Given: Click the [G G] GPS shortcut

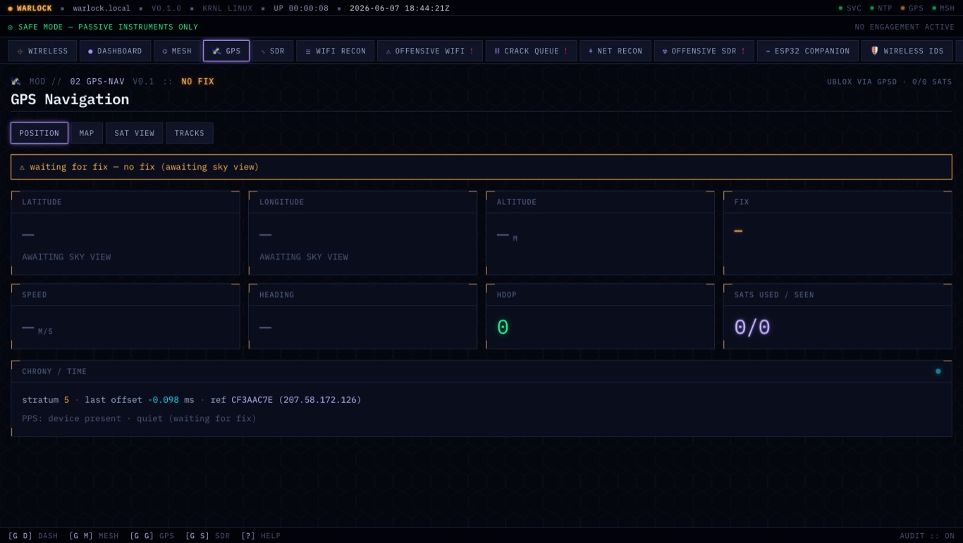Looking at the screenshot, I should (152, 536).
